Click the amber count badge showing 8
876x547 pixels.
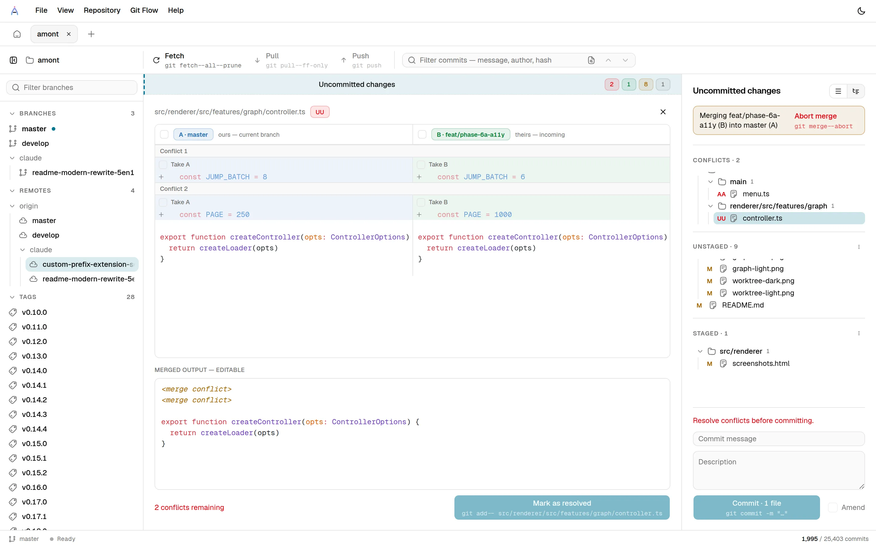(646, 84)
